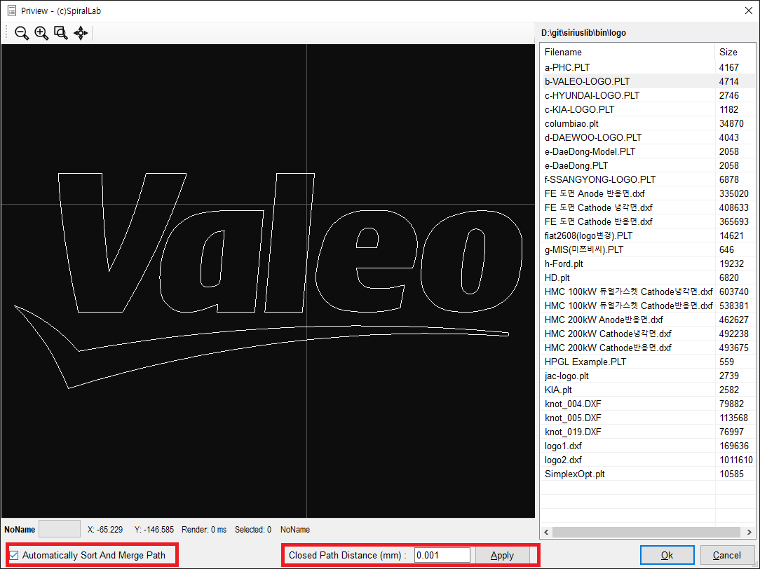Click the Y: -146.585 status readout
Screen dimensions: 760x569
point(154,530)
